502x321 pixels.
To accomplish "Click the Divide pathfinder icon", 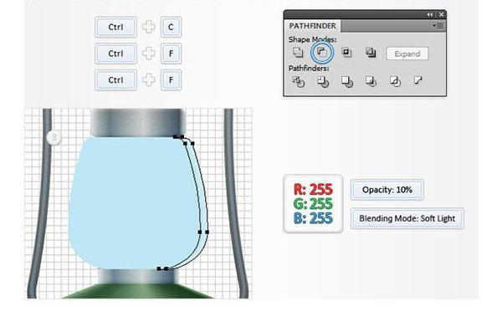I will tap(298, 82).
